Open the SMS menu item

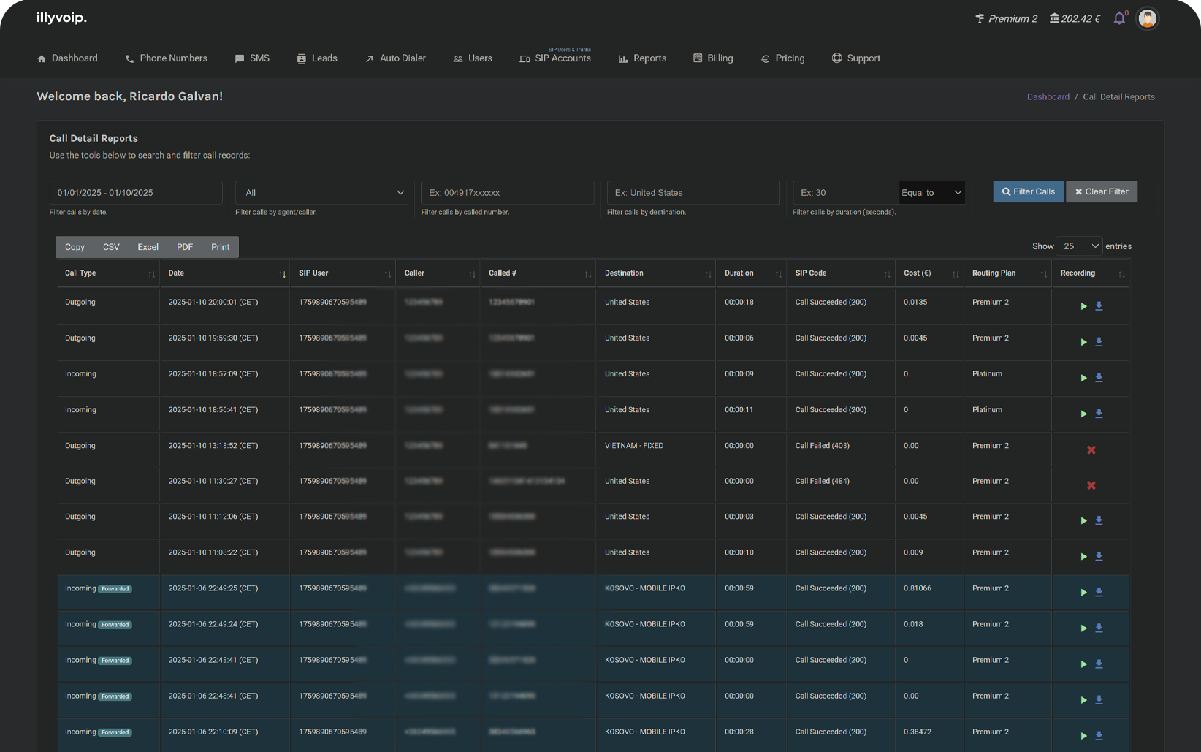pyautogui.click(x=252, y=58)
